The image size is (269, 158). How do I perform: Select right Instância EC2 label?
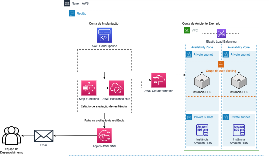239,92
